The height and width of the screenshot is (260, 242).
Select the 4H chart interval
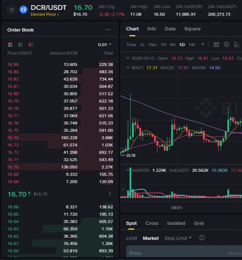pos(172,45)
